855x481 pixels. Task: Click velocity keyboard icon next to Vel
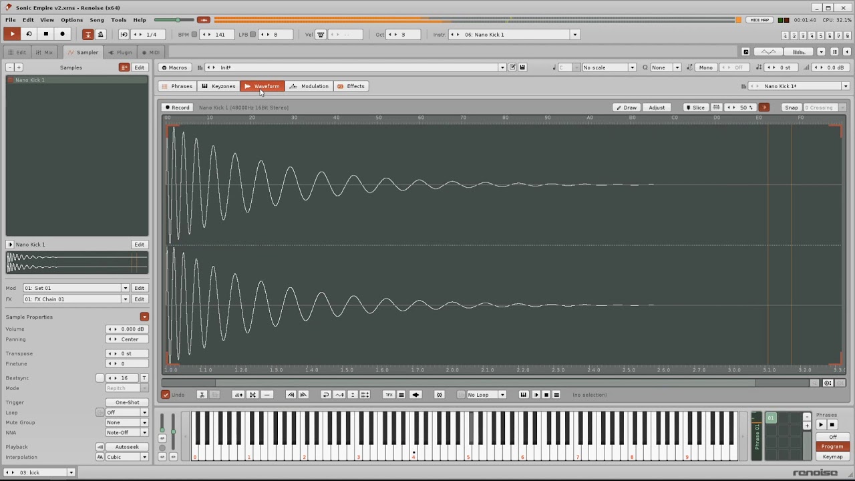[321, 34]
